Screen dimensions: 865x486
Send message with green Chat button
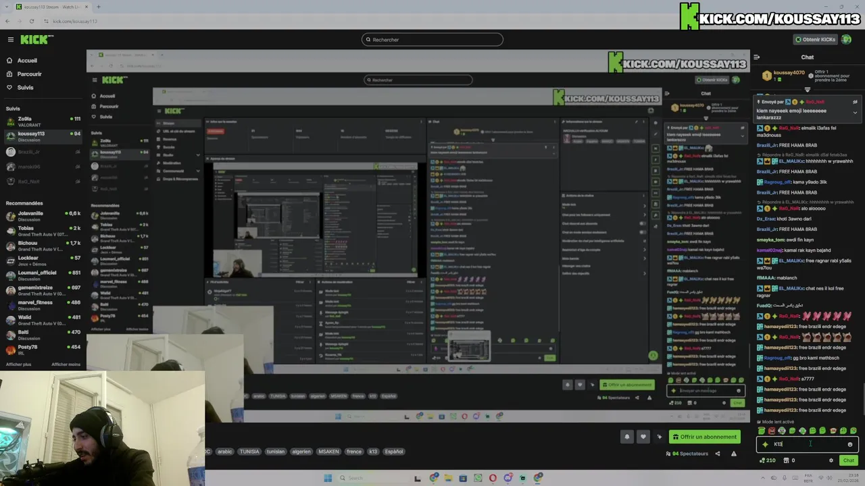pyautogui.click(x=849, y=460)
